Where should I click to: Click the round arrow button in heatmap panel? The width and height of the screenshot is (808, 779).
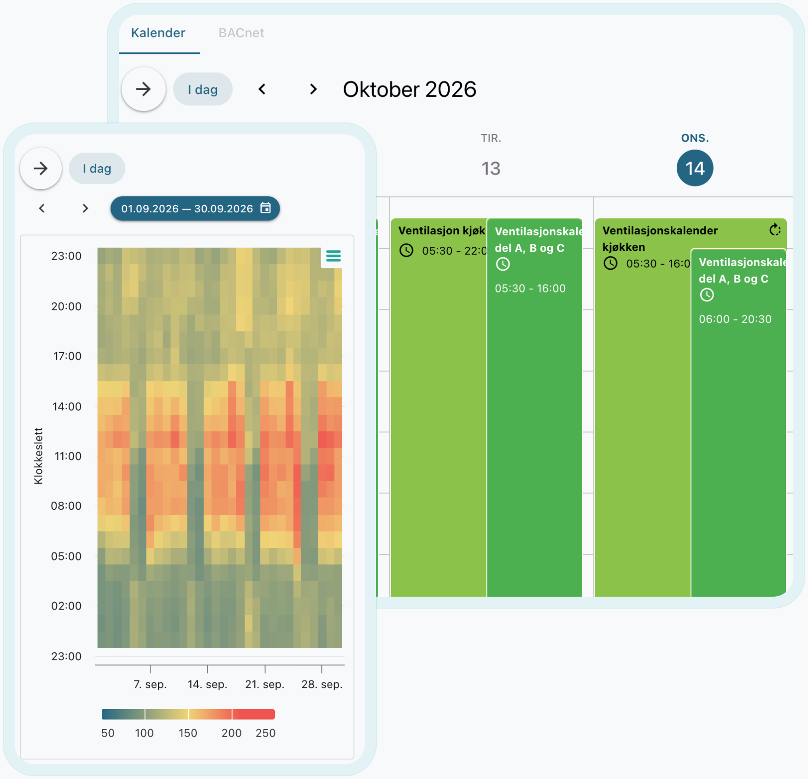point(41,169)
